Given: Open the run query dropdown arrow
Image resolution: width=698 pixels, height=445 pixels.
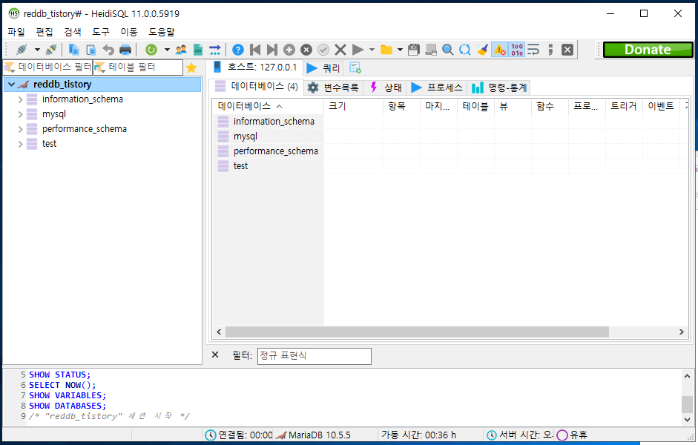Looking at the screenshot, I should [372, 50].
